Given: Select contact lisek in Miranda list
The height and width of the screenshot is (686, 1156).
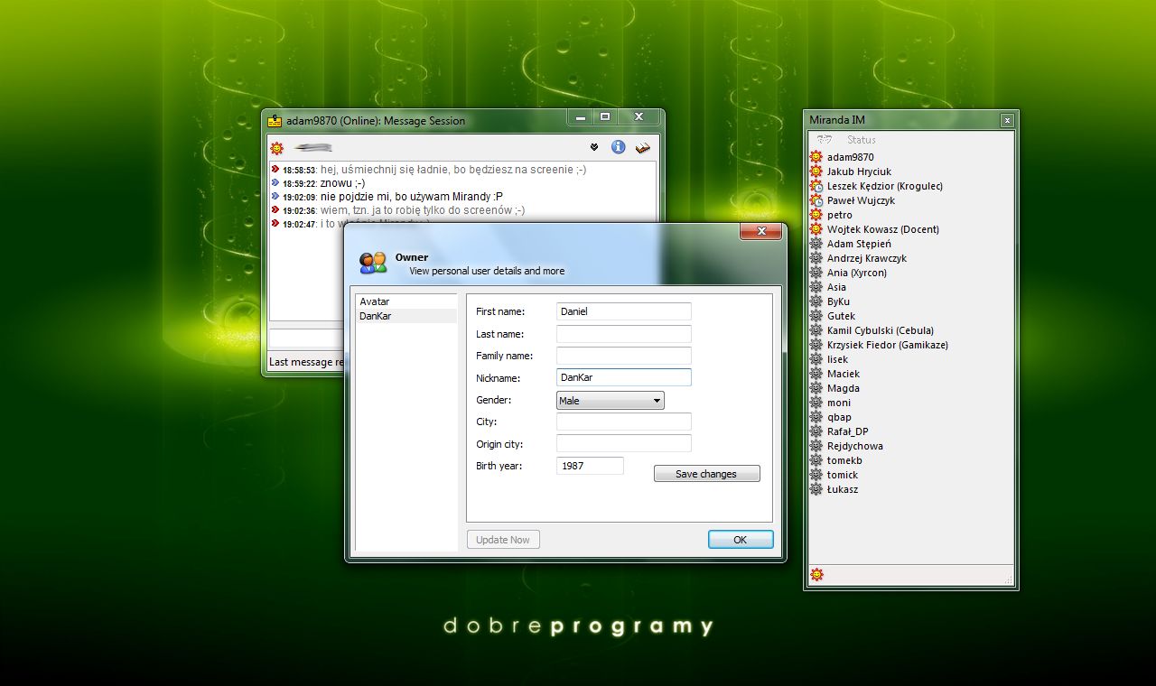Looking at the screenshot, I should pyautogui.click(x=911, y=359).
